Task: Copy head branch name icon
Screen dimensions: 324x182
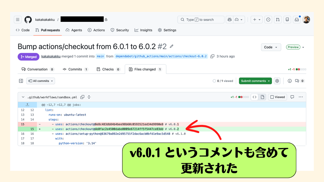Action: coord(212,56)
